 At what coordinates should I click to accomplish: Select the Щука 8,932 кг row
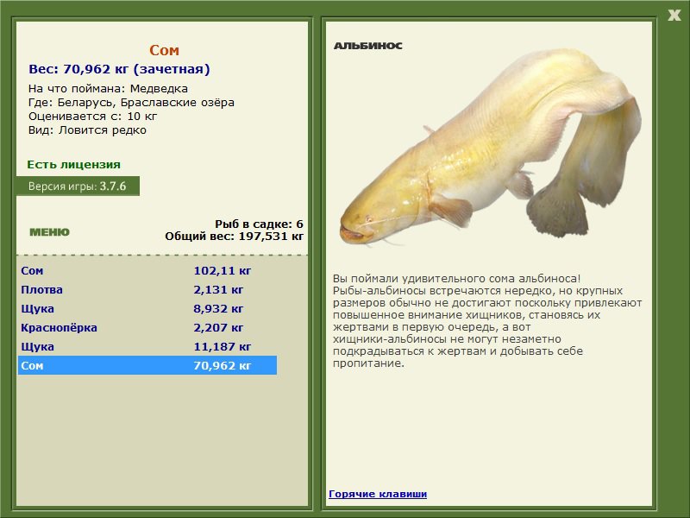[x=147, y=309]
